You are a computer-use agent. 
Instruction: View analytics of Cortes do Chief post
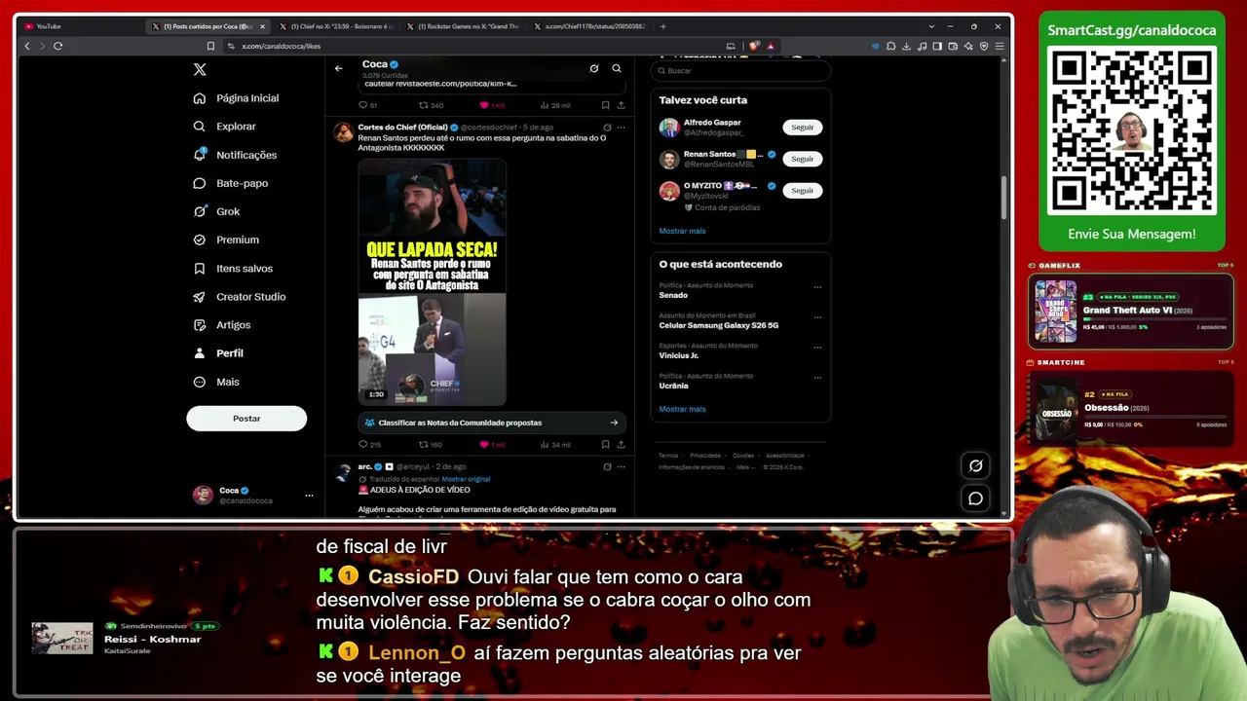pos(555,445)
